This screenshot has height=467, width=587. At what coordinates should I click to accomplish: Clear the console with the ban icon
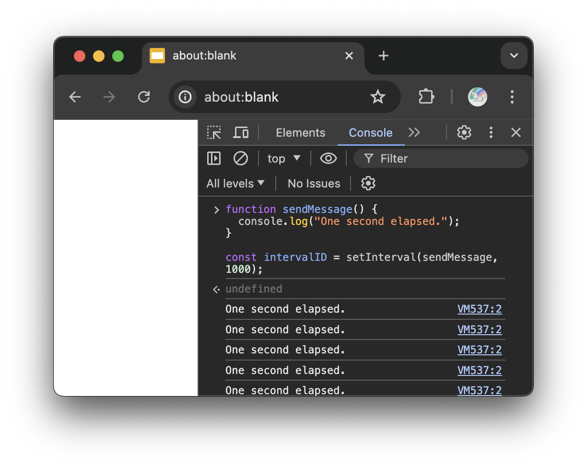click(241, 158)
